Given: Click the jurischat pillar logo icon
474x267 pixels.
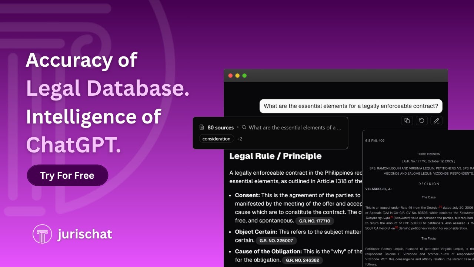Looking at the screenshot, I should [42, 234].
